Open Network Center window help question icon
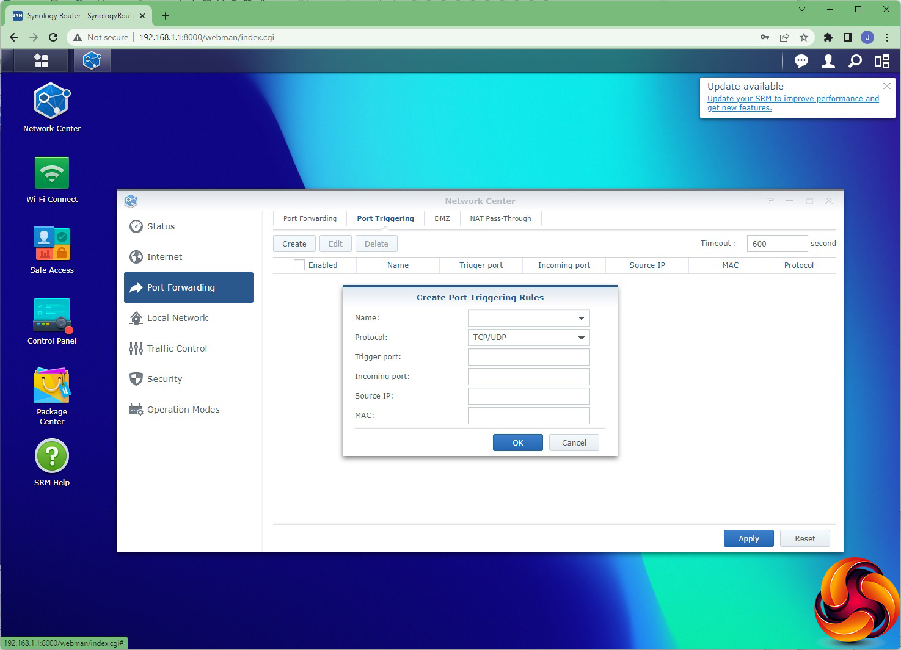 coord(770,201)
